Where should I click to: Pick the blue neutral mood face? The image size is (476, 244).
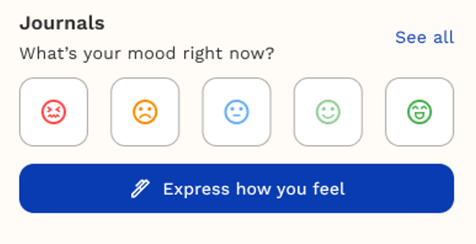click(x=236, y=112)
